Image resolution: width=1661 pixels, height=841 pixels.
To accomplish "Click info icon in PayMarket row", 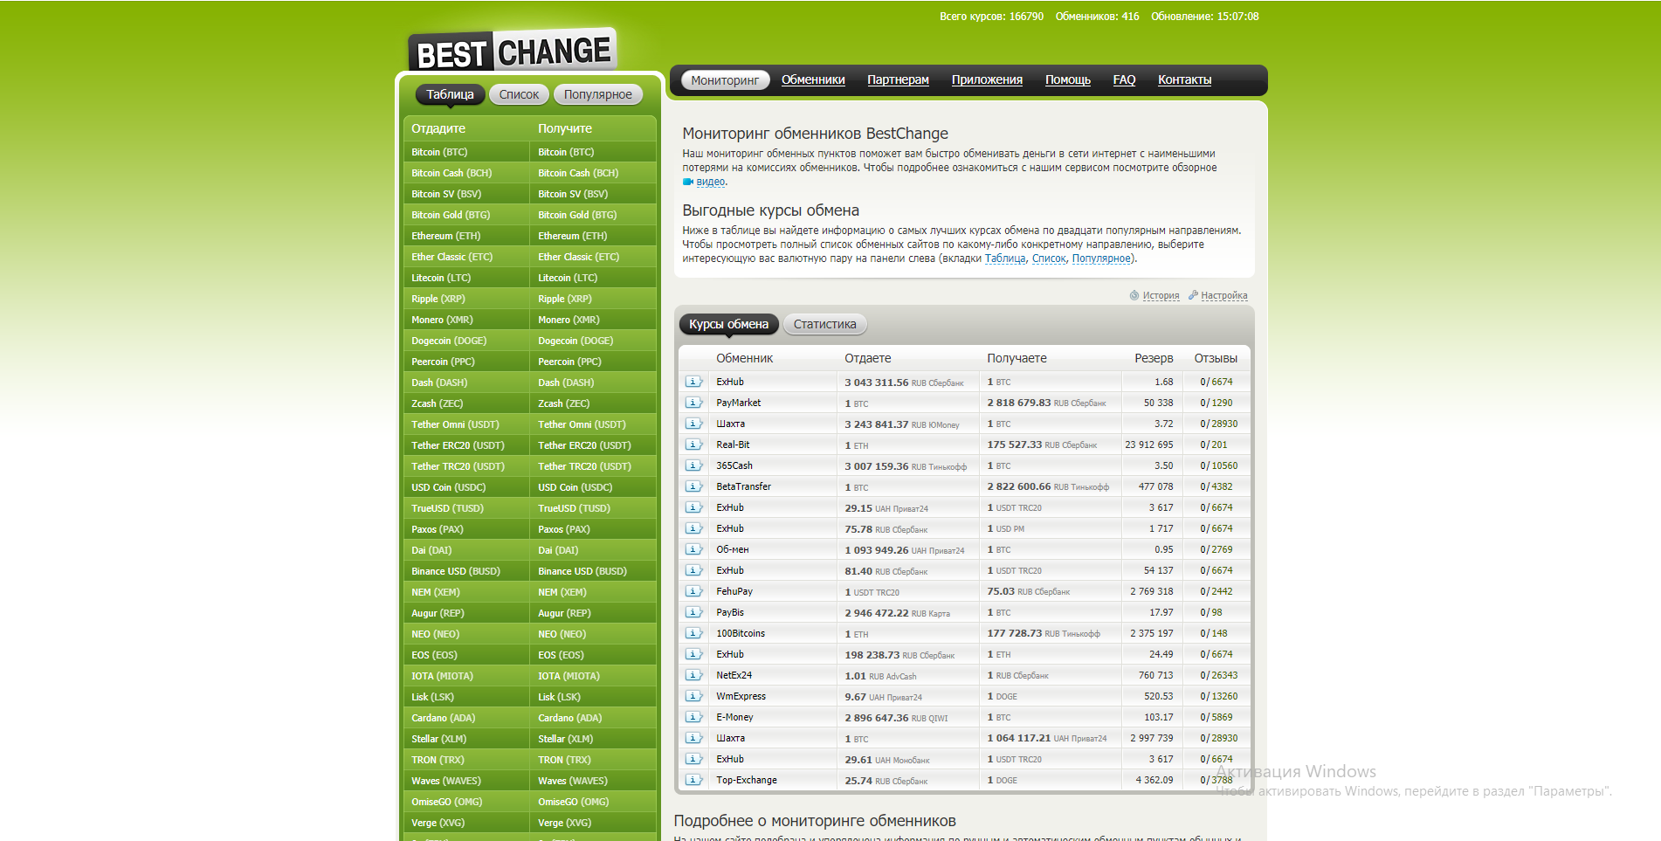I will tap(693, 403).
